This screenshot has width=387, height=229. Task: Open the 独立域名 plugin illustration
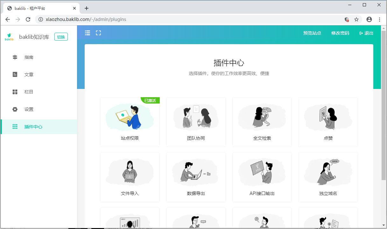[x=328, y=172]
